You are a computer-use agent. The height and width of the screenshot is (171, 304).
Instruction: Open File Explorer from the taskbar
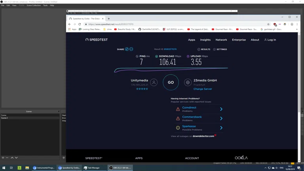pyautogui.click(x=27, y=168)
